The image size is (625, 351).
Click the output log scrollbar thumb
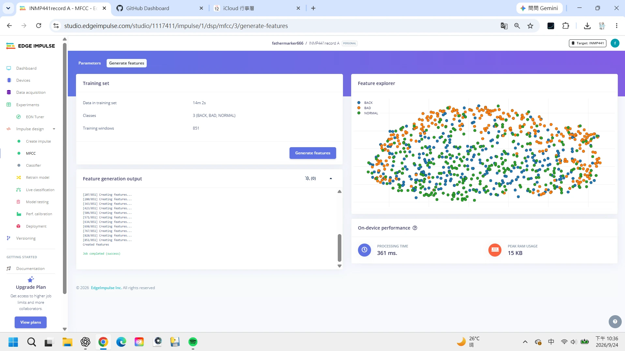[x=339, y=247]
